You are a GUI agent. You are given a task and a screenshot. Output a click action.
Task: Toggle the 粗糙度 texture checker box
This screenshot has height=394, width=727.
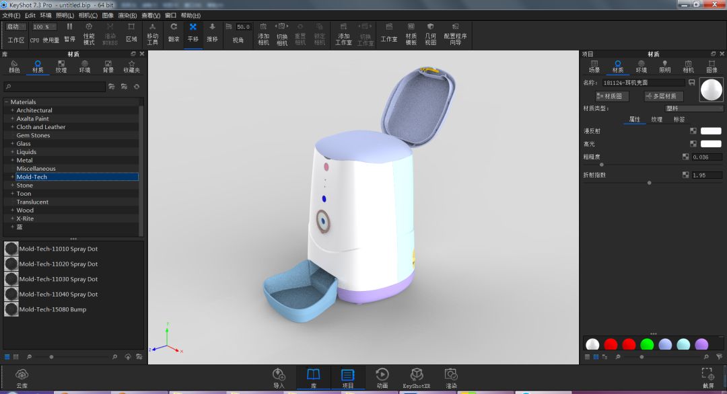(x=686, y=157)
